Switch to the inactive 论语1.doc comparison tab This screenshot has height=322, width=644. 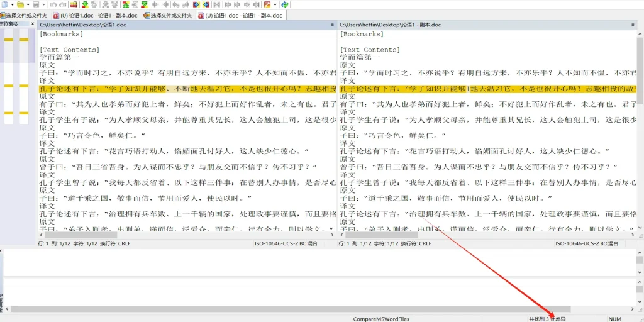point(96,16)
